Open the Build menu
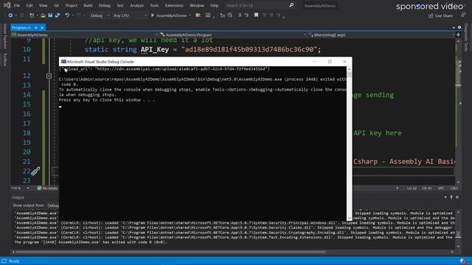Screen dimensions: 472x265 pyautogui.click(x=88, y=5)
